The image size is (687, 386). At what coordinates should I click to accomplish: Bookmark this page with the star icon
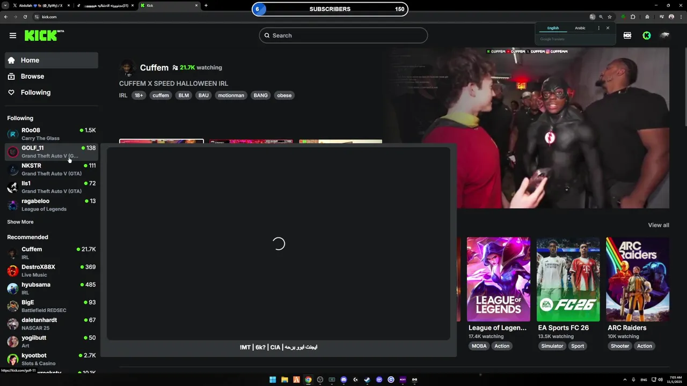(x=610, y=17)
